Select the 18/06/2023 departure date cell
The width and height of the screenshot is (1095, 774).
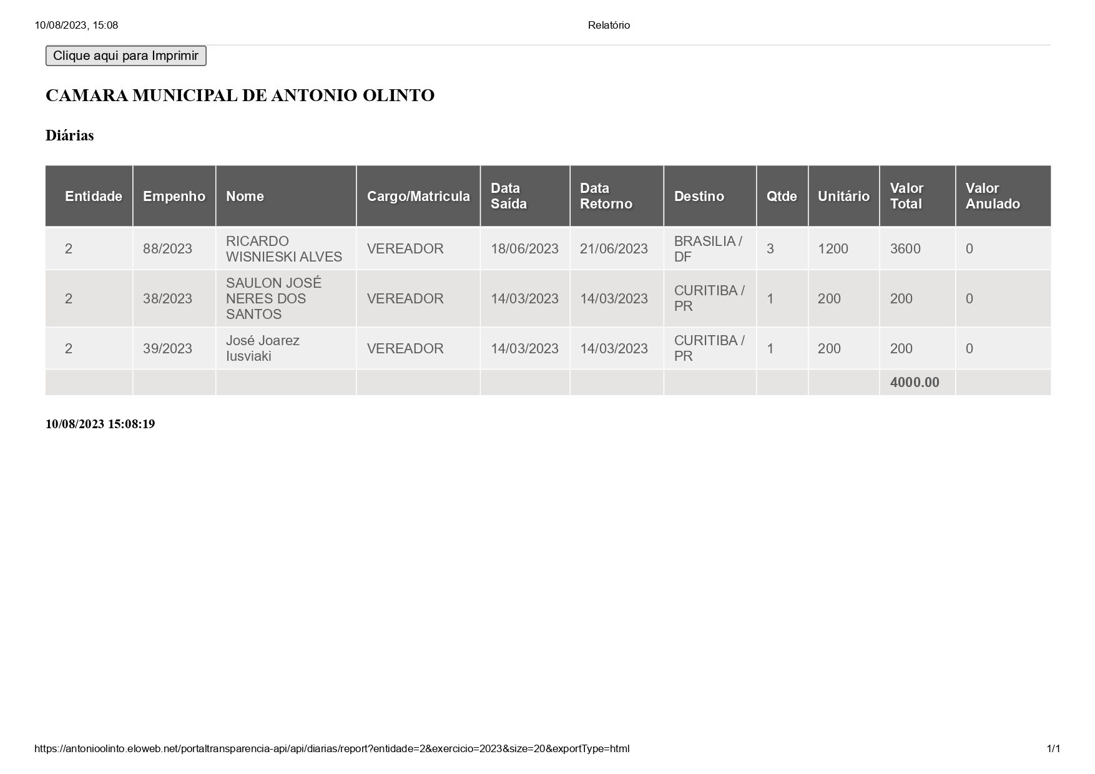[x=524, y=248]
